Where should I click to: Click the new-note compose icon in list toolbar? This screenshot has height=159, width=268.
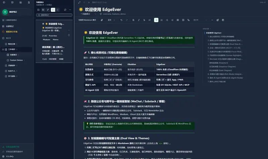click(38, 10)
